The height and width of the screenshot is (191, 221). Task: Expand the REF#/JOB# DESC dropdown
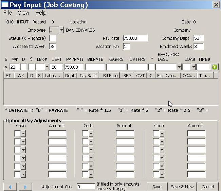179,67
